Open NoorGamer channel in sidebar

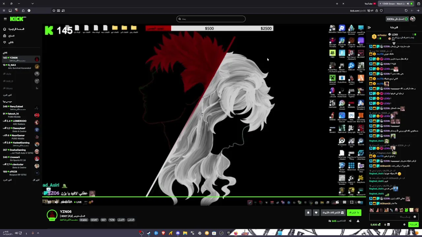tap(21, 137)
